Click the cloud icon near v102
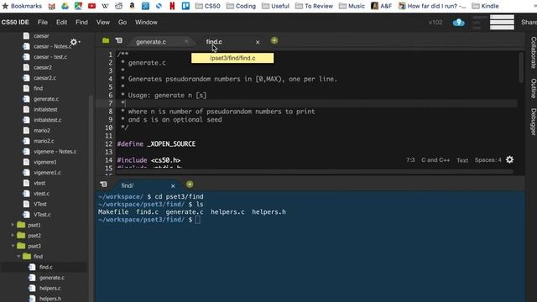The width and height of the screenshot is (537, 302). click(459, 23)
